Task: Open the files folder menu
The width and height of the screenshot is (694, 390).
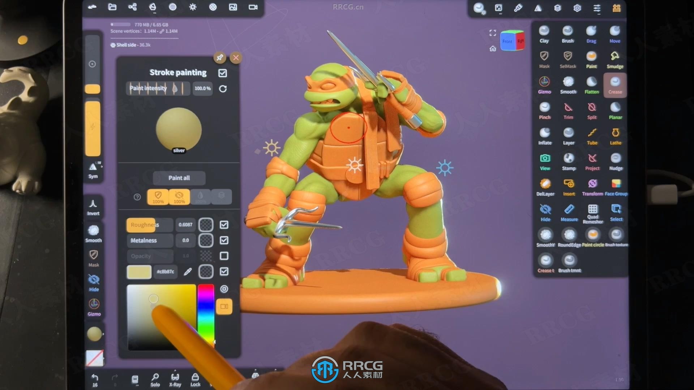Action: click(112, 7)
